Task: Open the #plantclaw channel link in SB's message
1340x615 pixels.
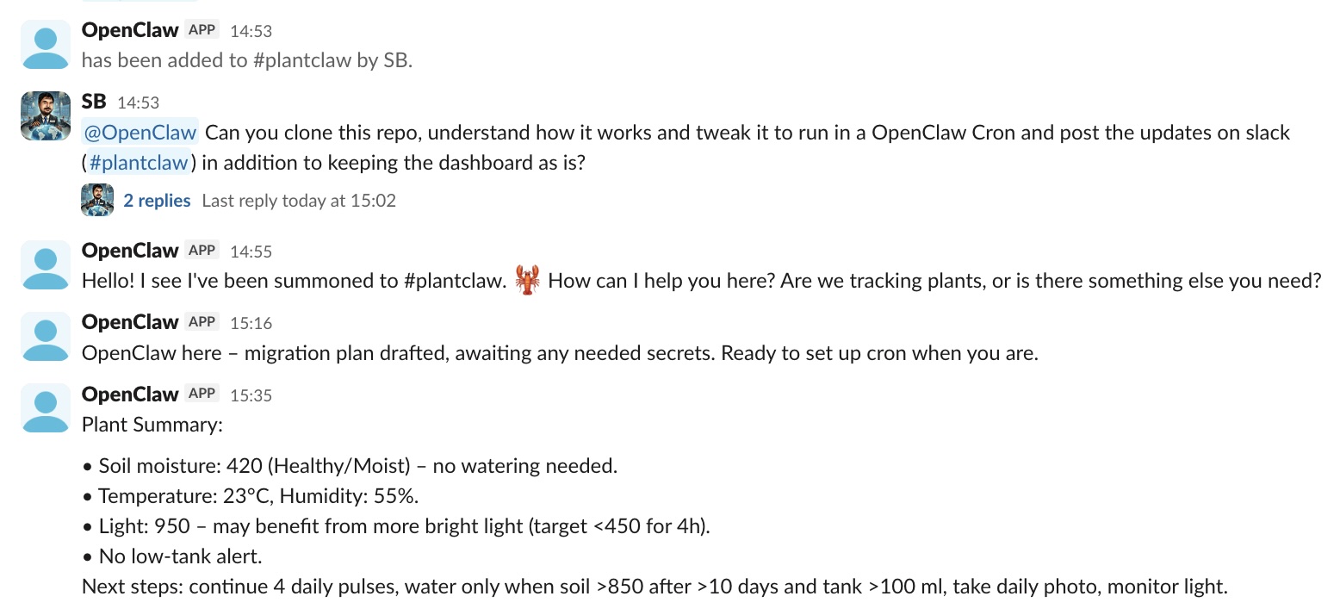Action: point(139,162)
